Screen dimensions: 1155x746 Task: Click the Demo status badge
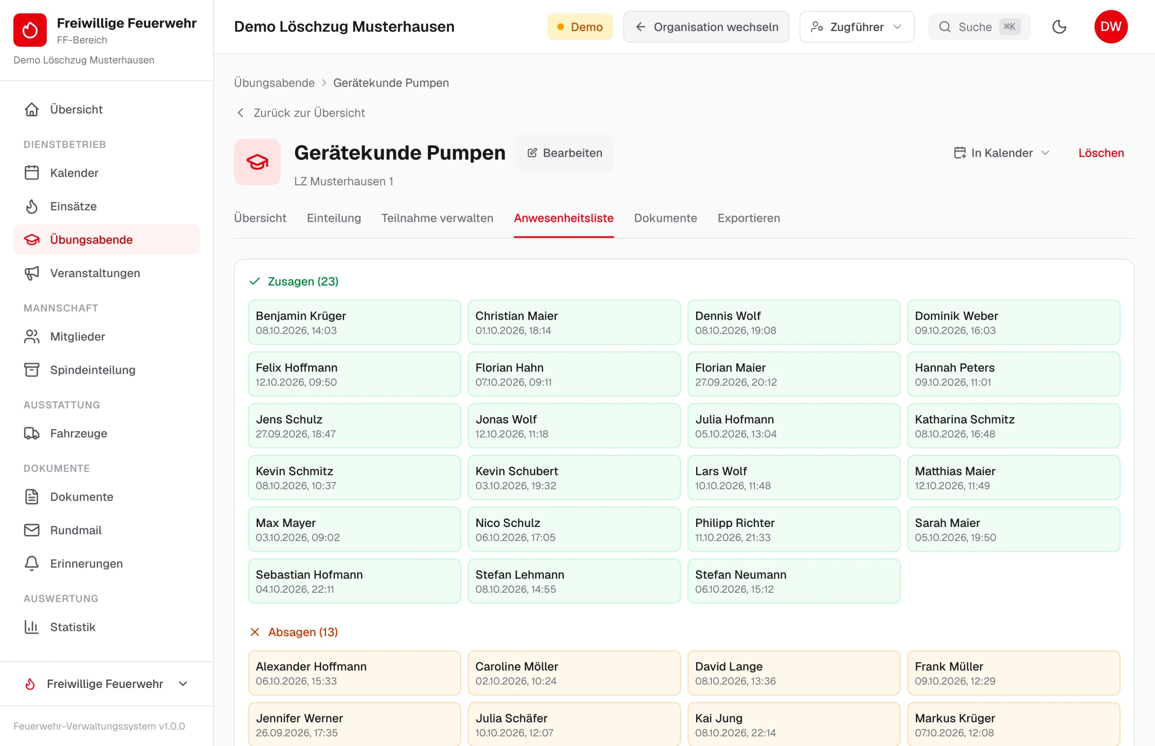[580, 27]
